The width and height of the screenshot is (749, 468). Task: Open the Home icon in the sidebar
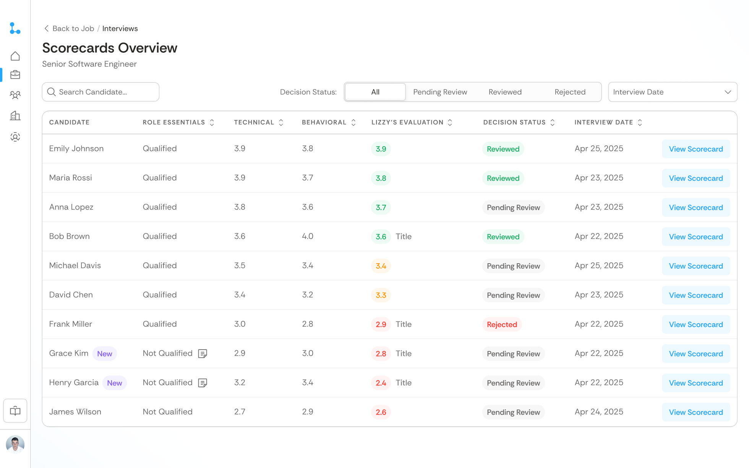(x=15, y=56)
